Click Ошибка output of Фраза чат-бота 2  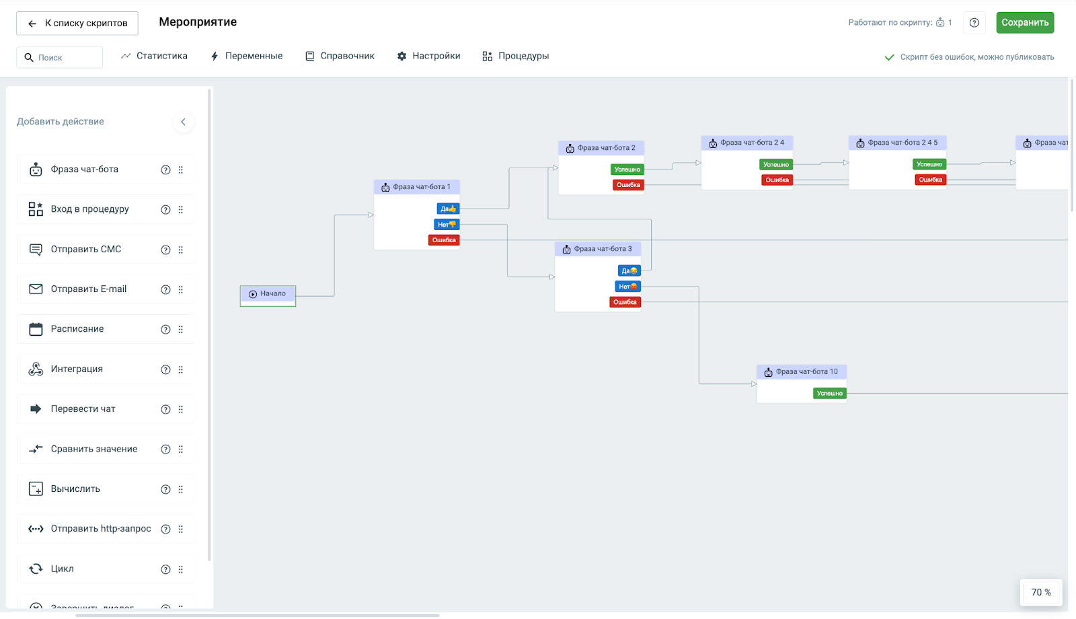[629, 185]
